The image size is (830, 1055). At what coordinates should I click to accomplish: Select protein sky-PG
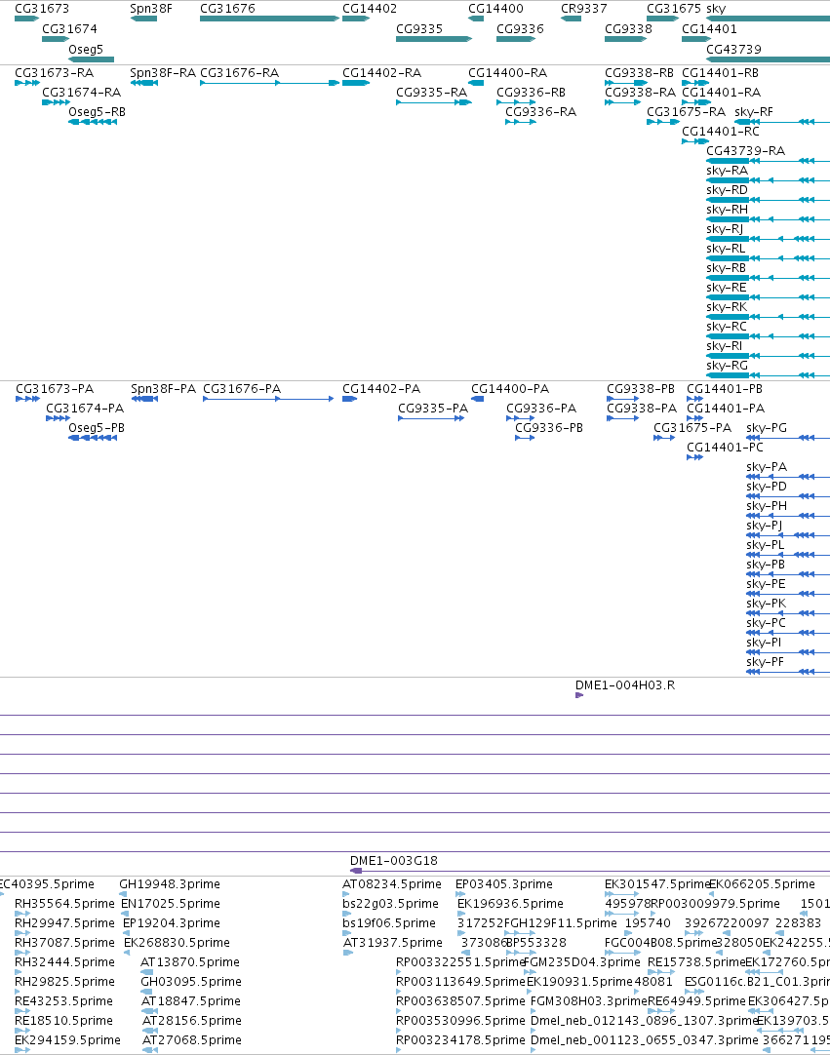coord(767,428)
